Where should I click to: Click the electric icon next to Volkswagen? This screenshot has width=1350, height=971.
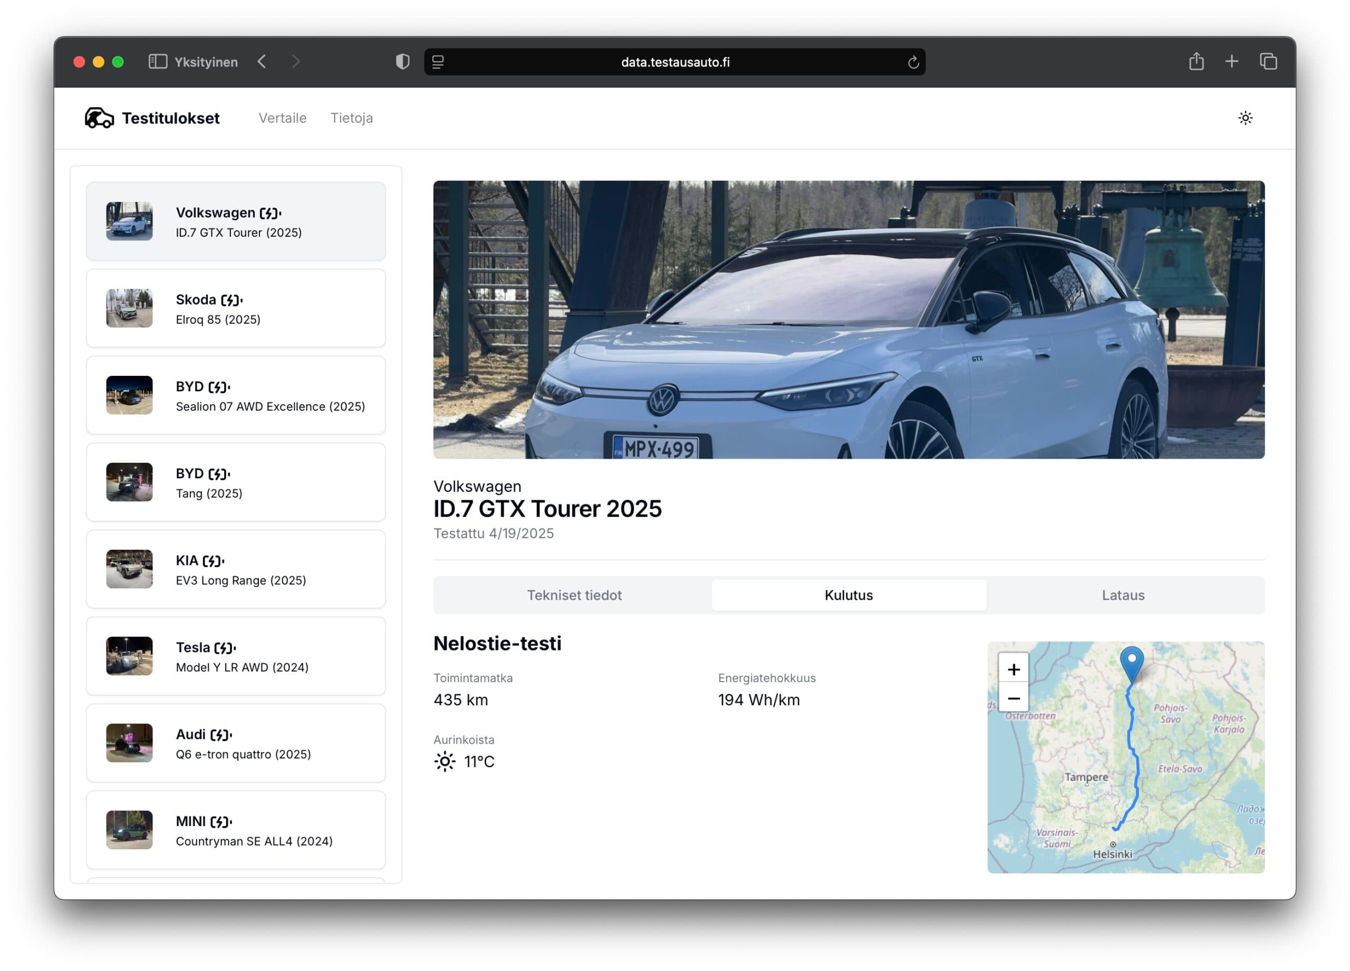point(270,213)
